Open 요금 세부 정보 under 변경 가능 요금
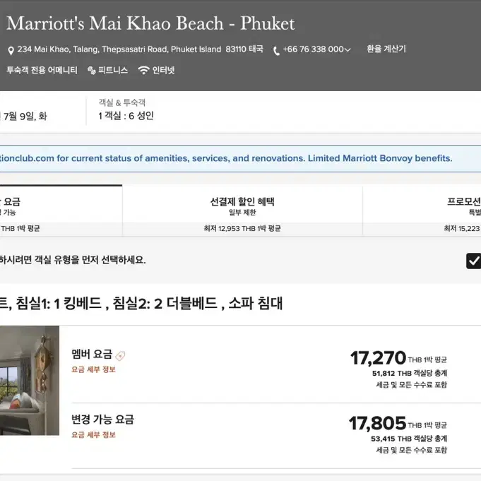 [x=93, y=434]
